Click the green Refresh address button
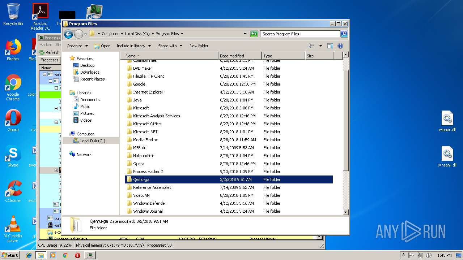 254,34
